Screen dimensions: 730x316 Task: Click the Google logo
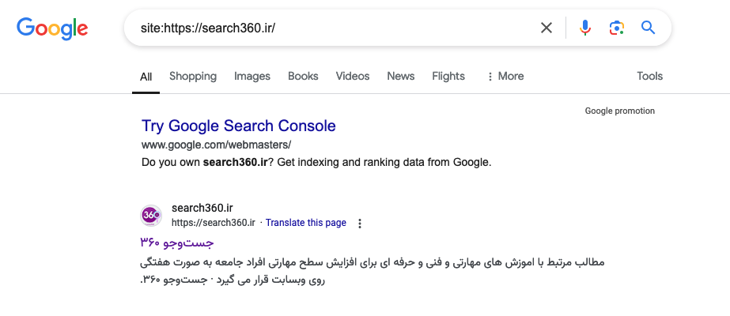pos(52,29)
